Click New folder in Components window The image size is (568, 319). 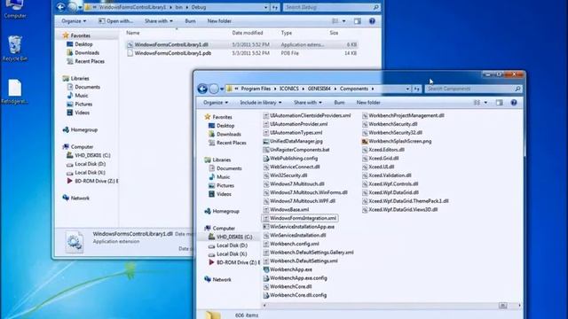point(368,103)
